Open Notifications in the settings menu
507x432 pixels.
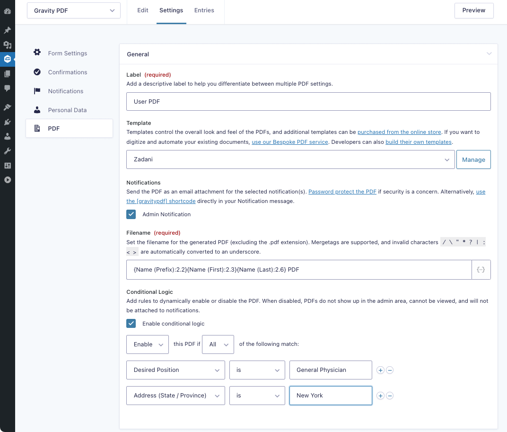65,91
